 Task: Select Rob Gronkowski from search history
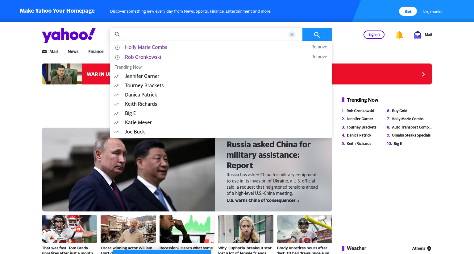click(x=143, y=57)
